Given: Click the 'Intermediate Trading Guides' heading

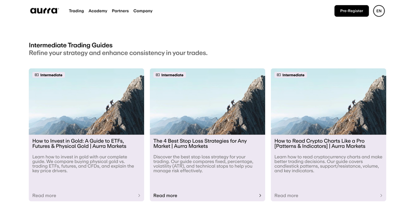Looking at the screenshot, I should point(71,45).
